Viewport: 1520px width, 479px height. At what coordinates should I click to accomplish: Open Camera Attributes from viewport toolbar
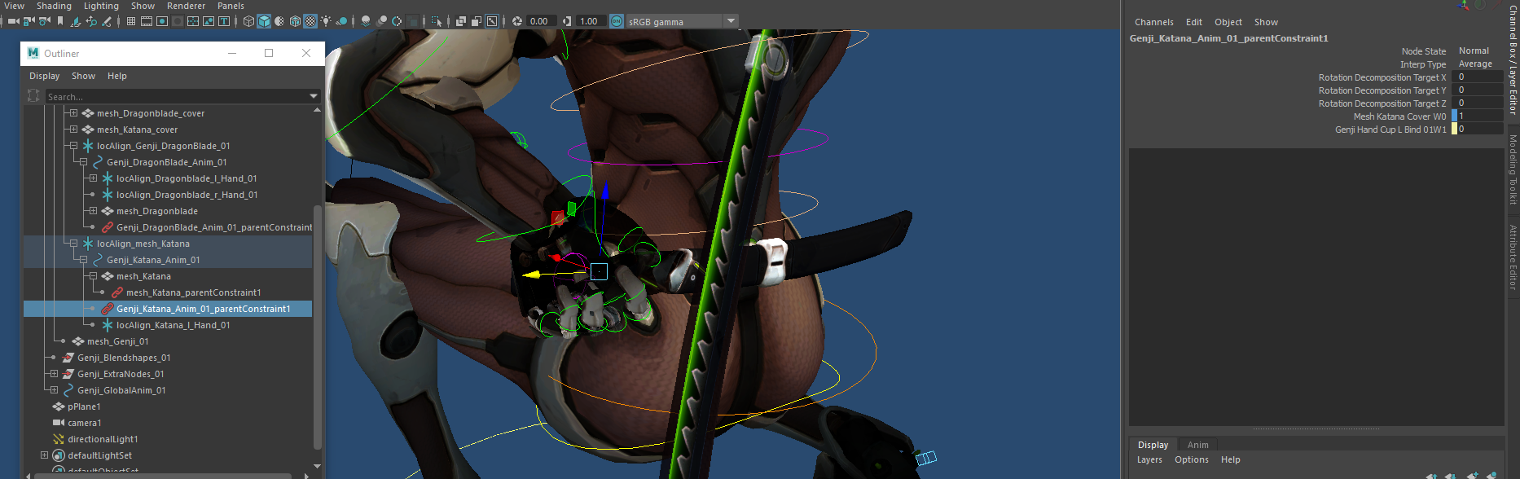[45, 21]
